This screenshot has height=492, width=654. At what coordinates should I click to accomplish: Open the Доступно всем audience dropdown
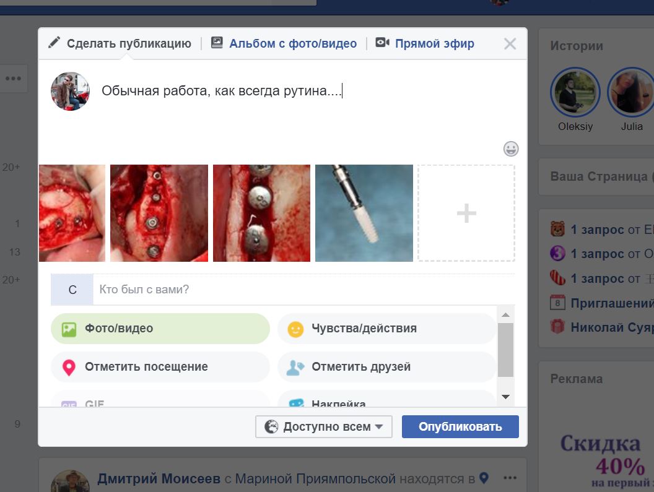[x=324, y=426]
